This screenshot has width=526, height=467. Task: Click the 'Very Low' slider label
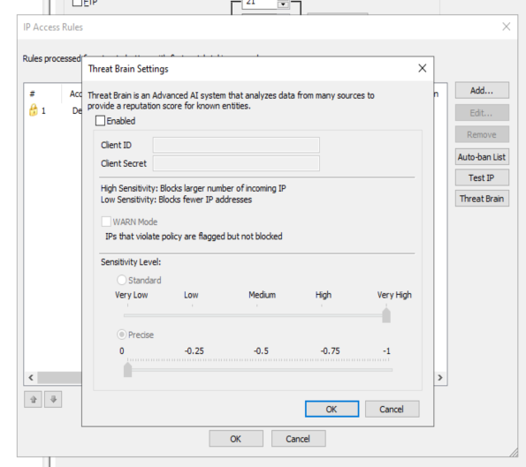pos(131,295)
